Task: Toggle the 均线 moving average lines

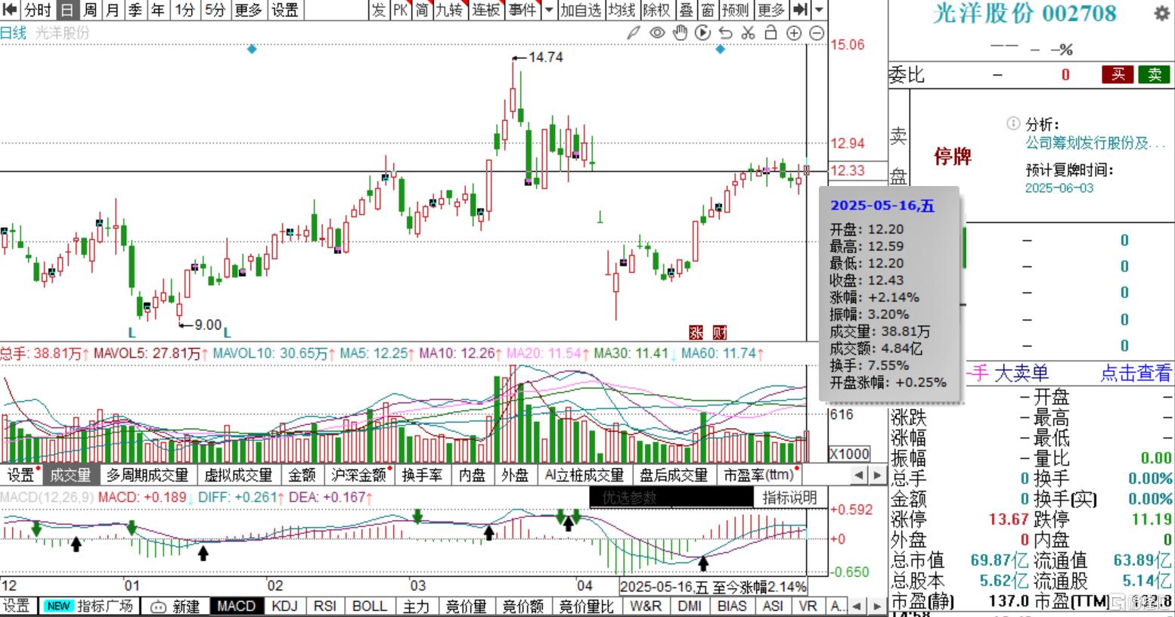Action: tap(622, 10)
